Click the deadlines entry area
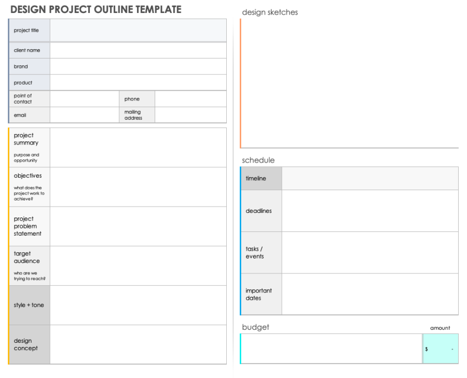The height and width of the screenshot is (378, 467). [371, 211]
